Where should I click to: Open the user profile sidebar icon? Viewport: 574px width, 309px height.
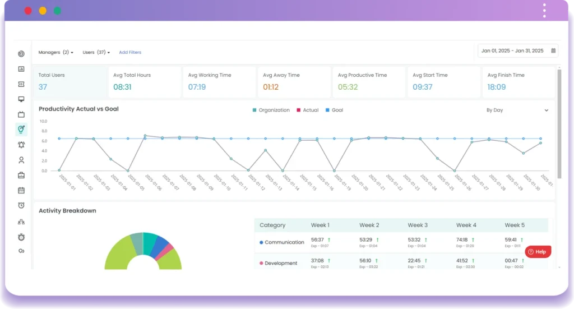tap(21, 160)
